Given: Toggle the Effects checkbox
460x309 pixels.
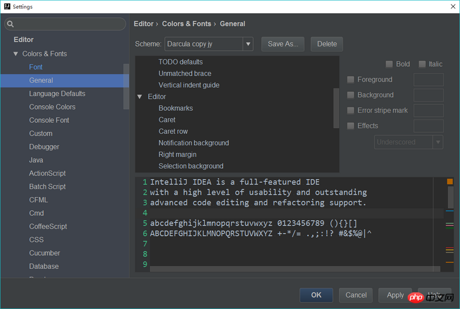Looking at the screenshot, I should pos(350,126).
